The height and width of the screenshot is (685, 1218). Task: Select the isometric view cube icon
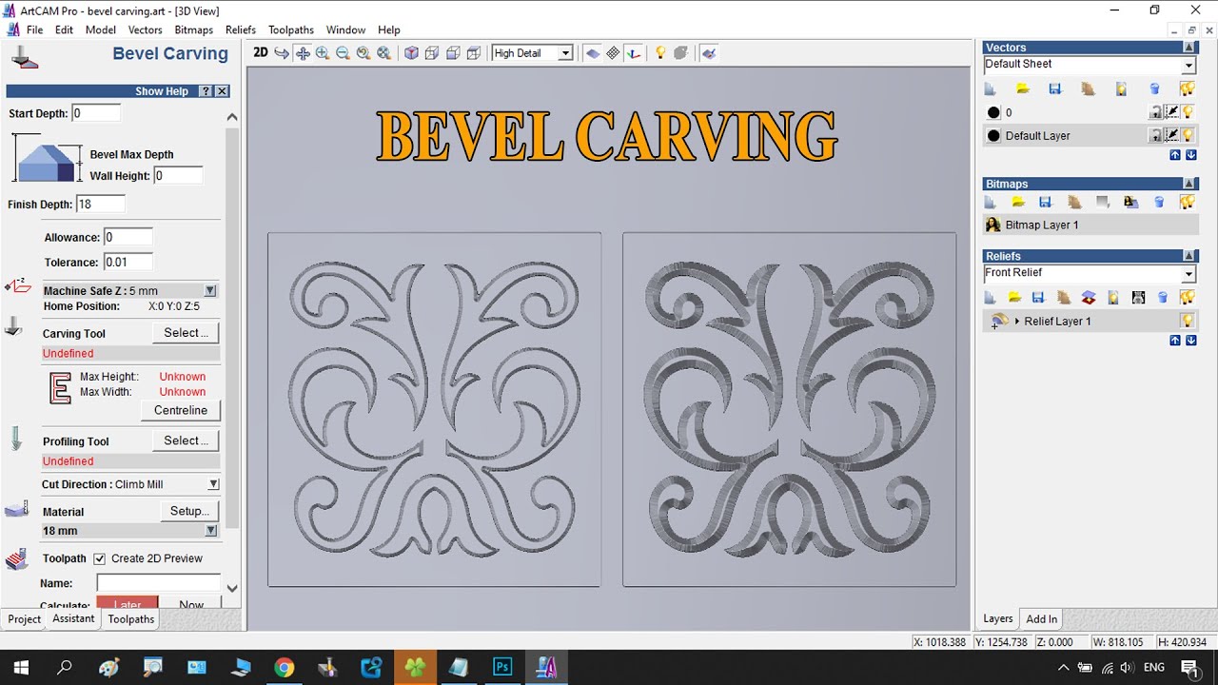click(411, 53)
